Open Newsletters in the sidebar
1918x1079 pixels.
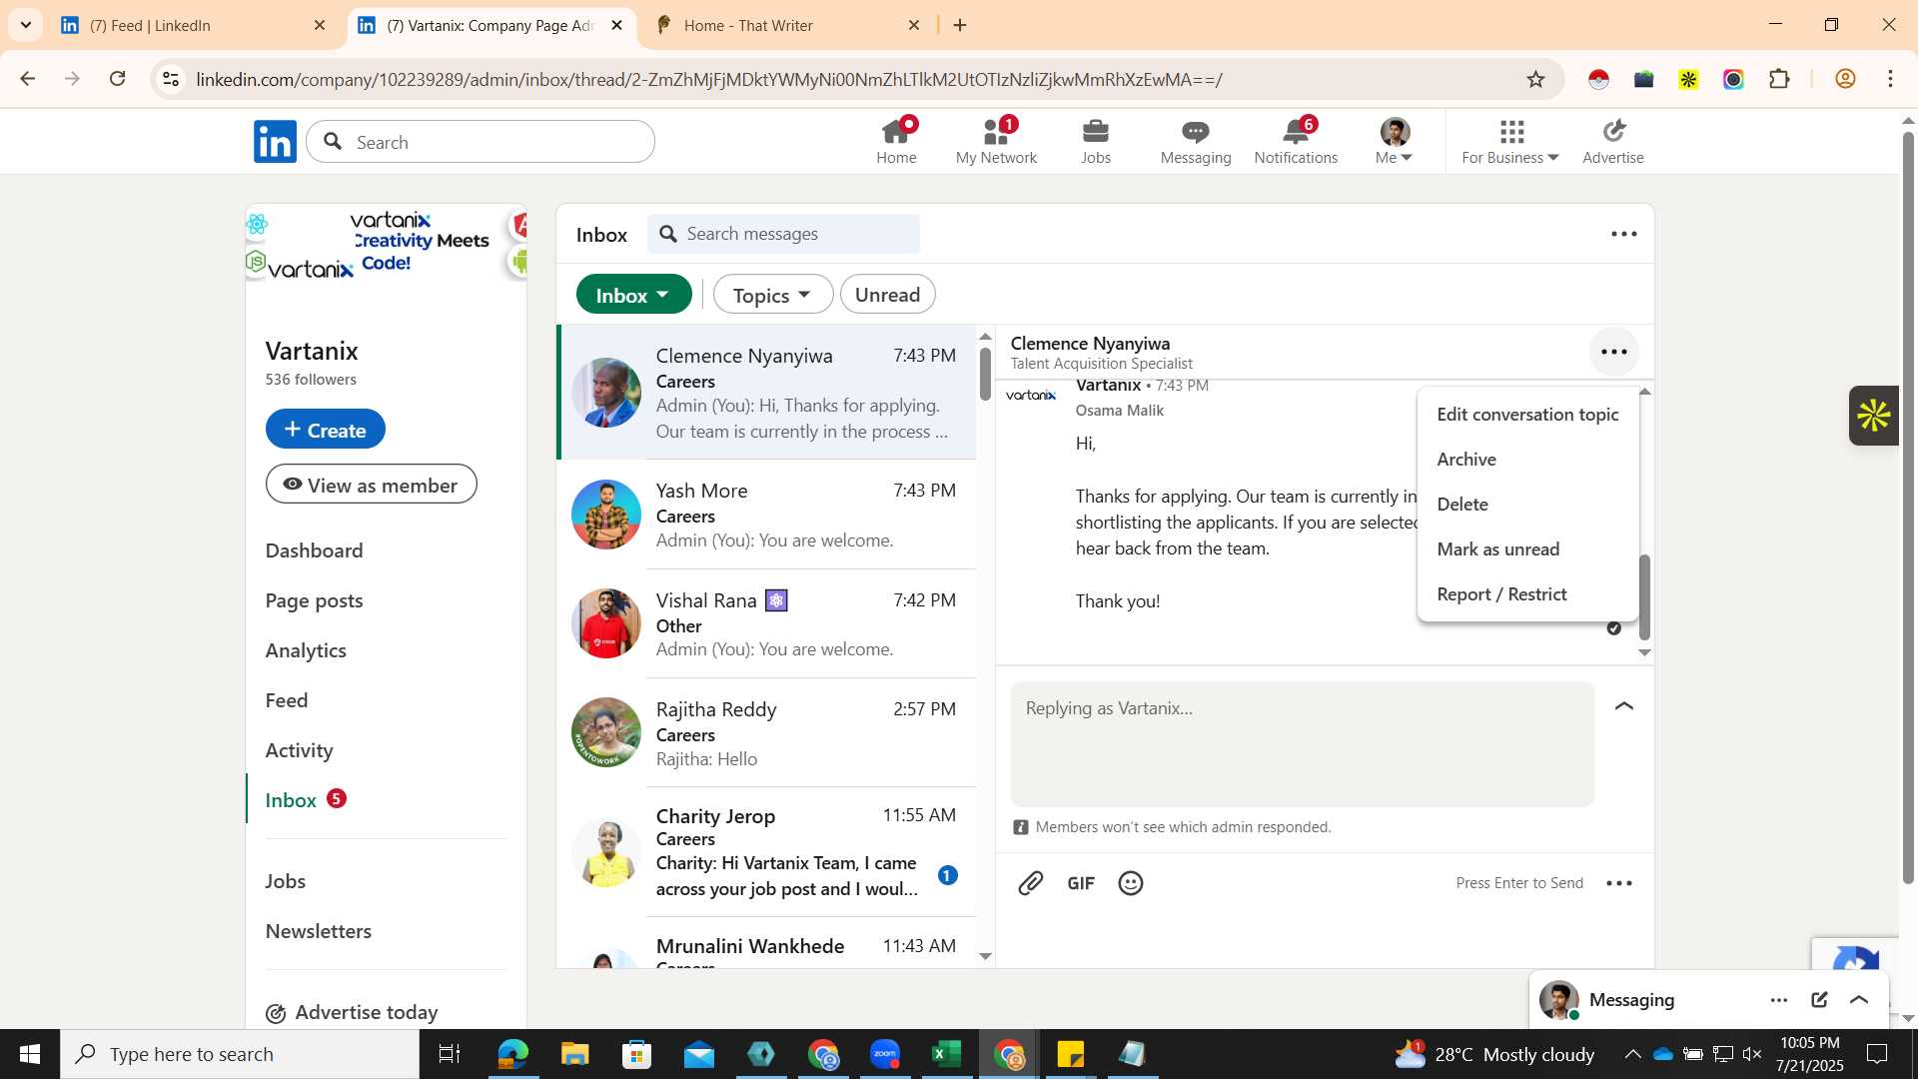coord(318,931)
